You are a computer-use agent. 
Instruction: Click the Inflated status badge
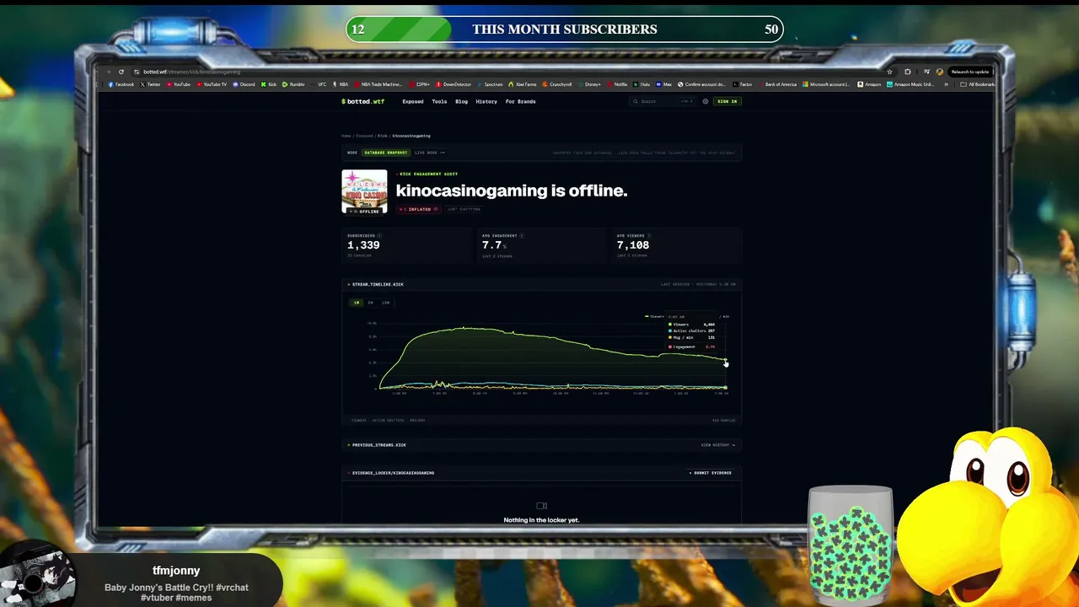pyautogui.click(x=419, y=209)
